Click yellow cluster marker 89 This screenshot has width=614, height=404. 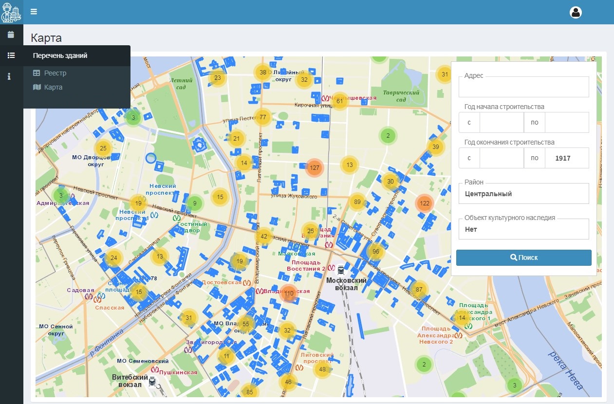357,202
